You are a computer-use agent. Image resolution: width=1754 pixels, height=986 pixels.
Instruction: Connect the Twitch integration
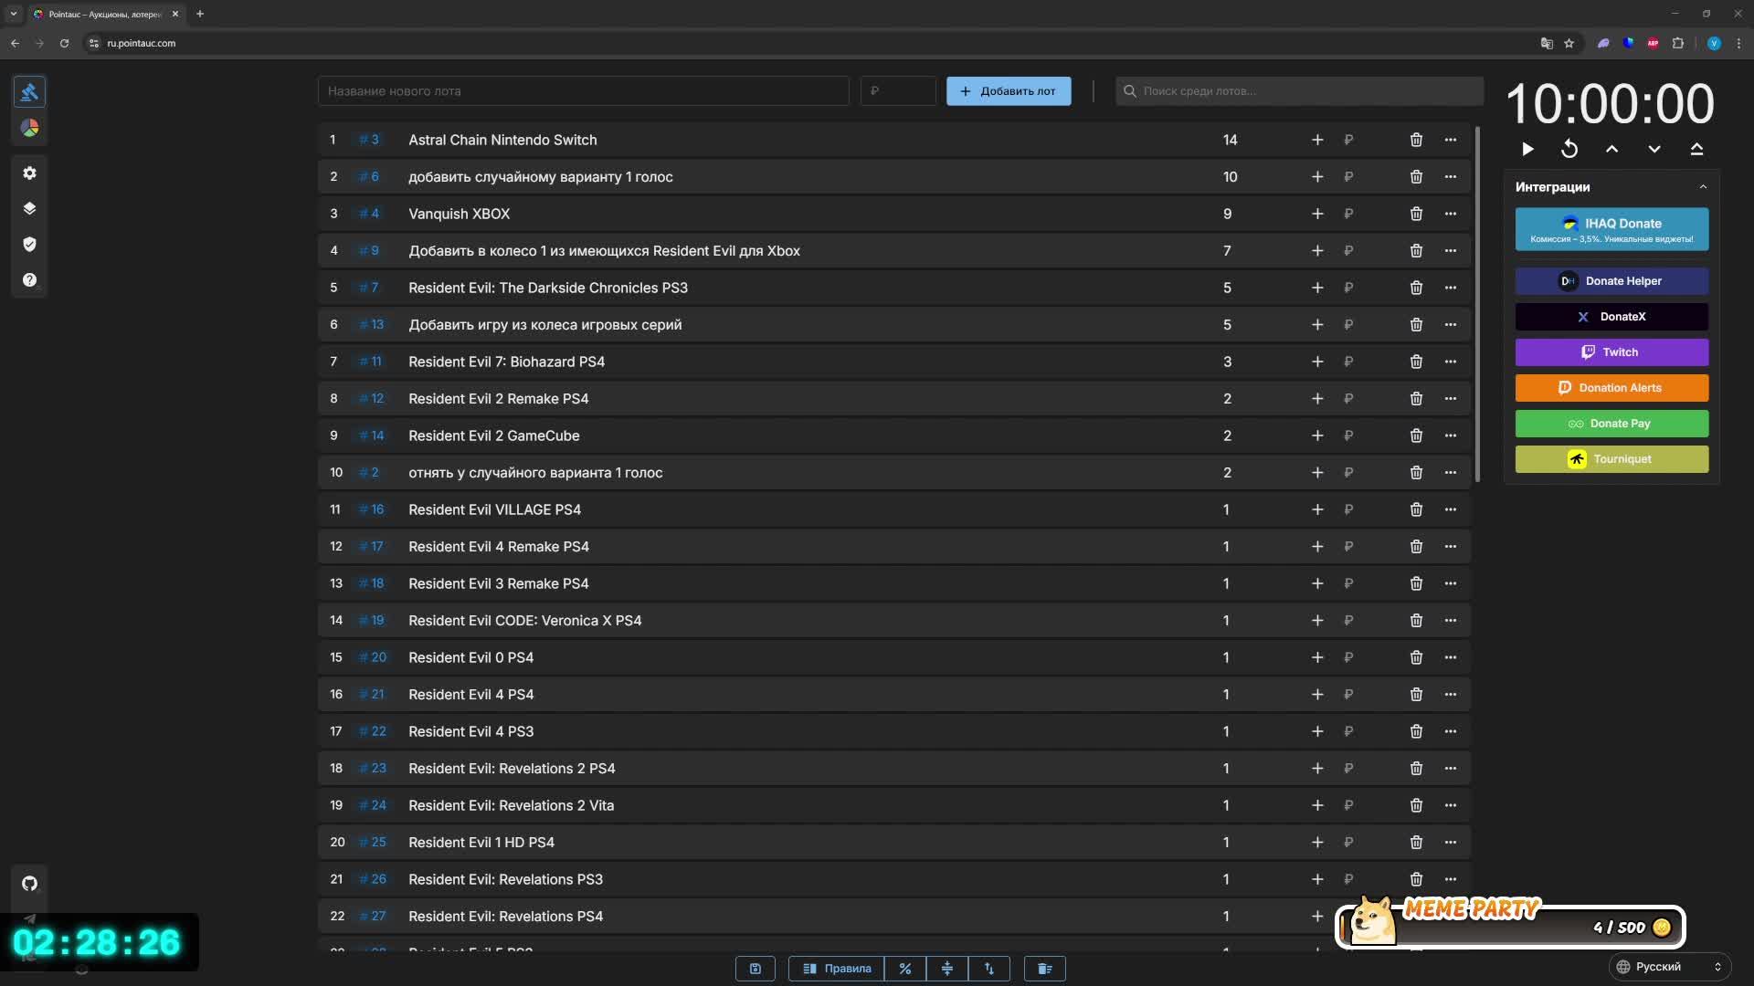1611,352
